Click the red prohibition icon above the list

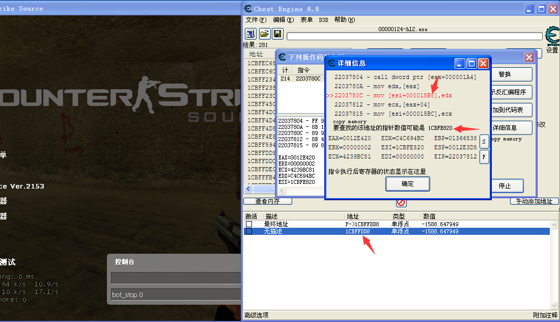(401, 203)
